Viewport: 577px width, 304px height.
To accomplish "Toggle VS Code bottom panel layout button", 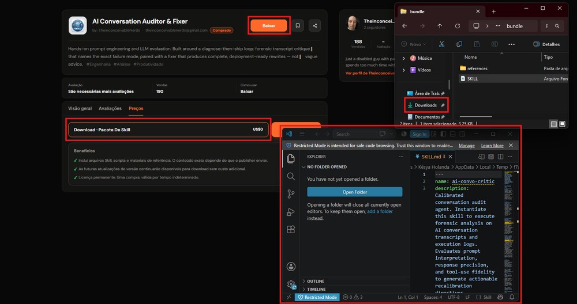I will 453,134.
